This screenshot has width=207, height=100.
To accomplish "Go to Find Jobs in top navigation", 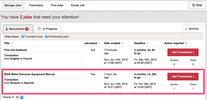I will (x=57, y=5).
